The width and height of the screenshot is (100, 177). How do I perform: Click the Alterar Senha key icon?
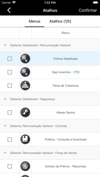[x=25, y=112]
